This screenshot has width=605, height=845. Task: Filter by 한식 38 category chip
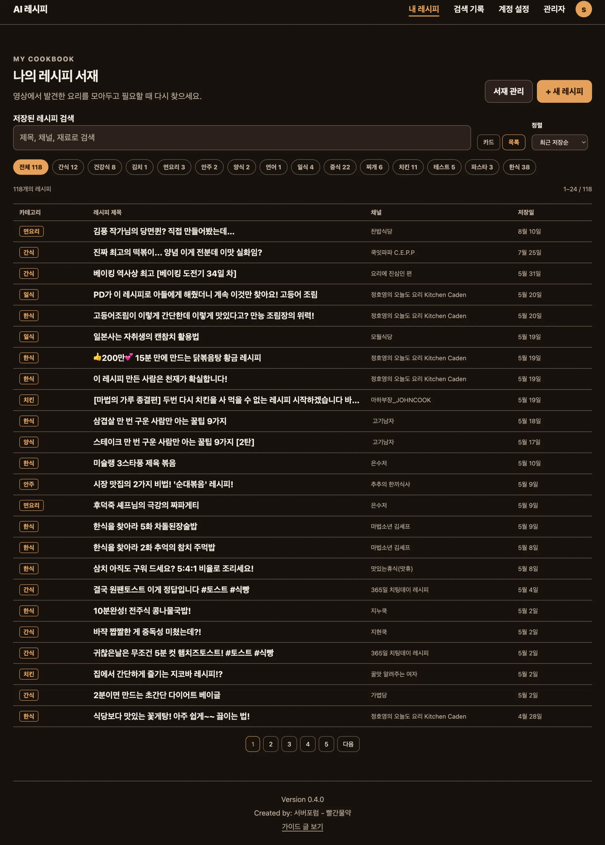519,167
